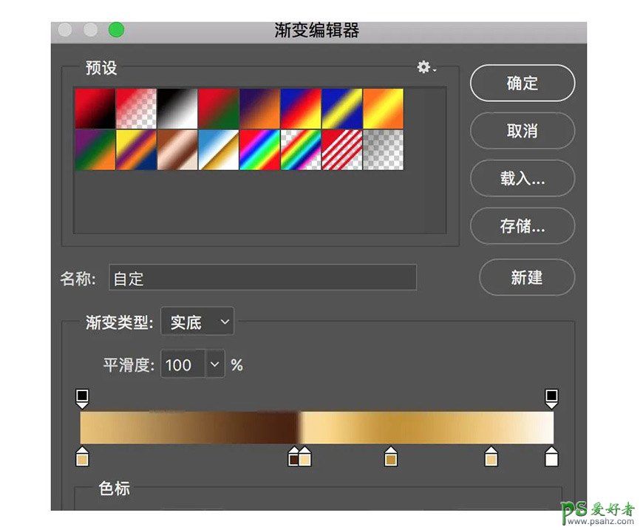The image size is (643, 530).
Task: Select the pale gold stop near right end
Action: coord(491,457)
